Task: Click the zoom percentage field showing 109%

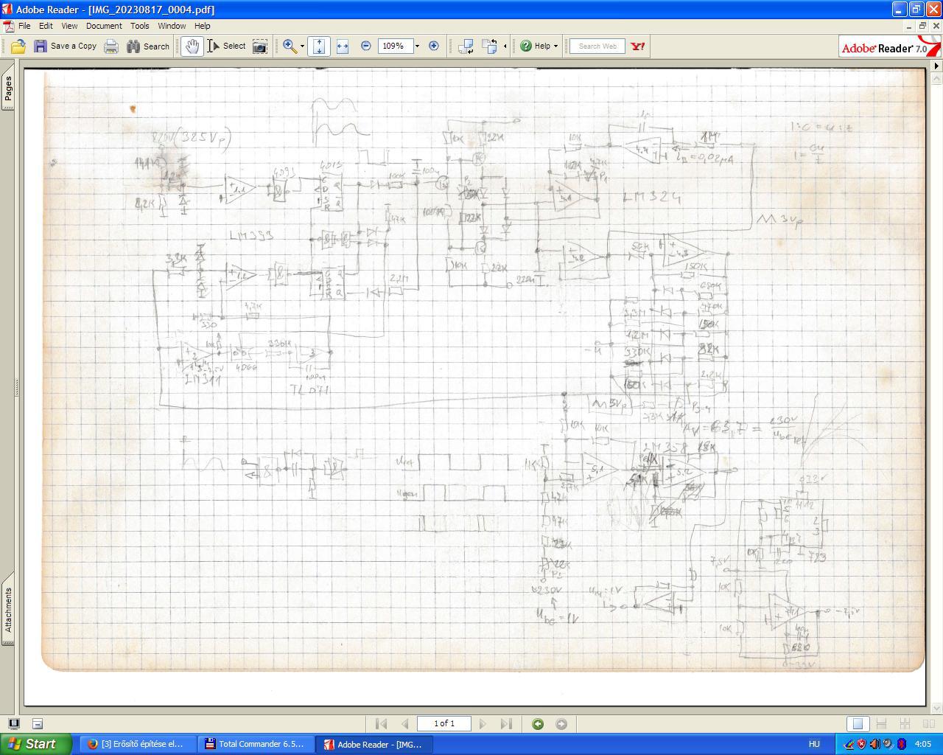Action: (x=395, y=46)
